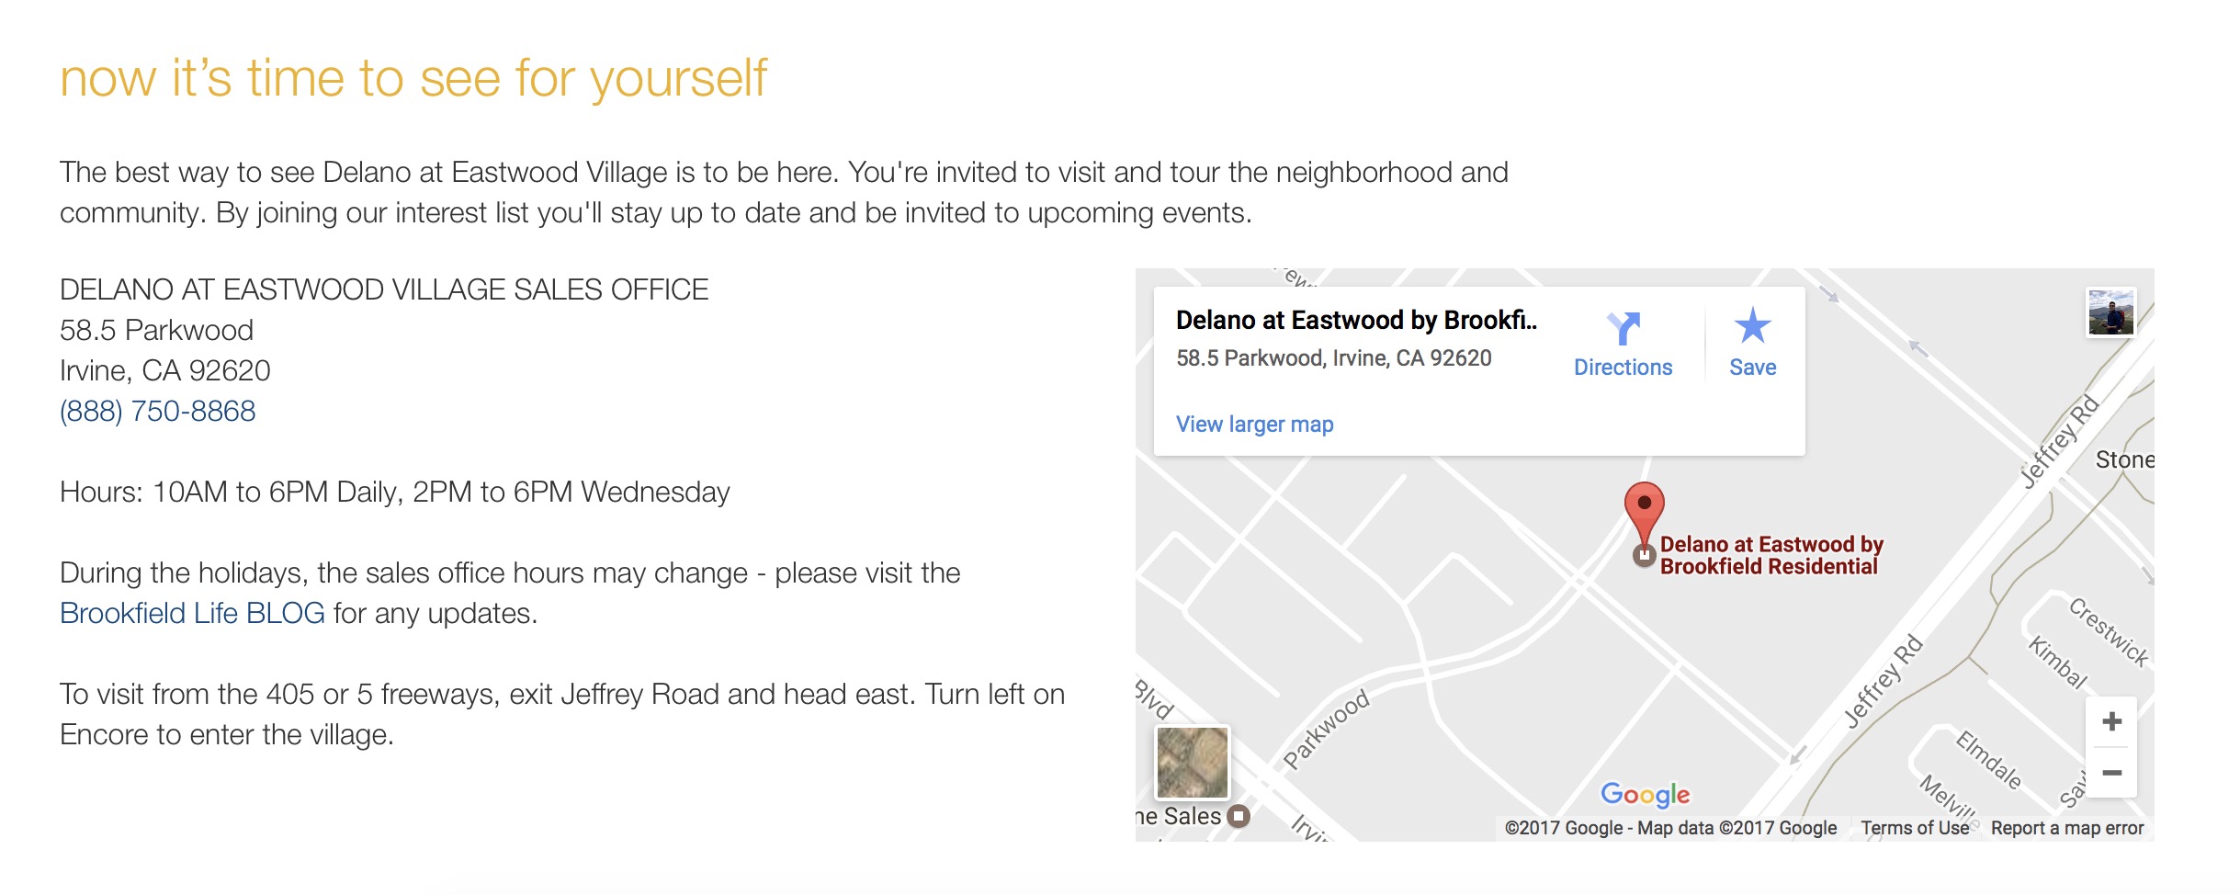Click the Delano at Eastwood map label
The image size is (2240, 895).
coord(1771,555)
